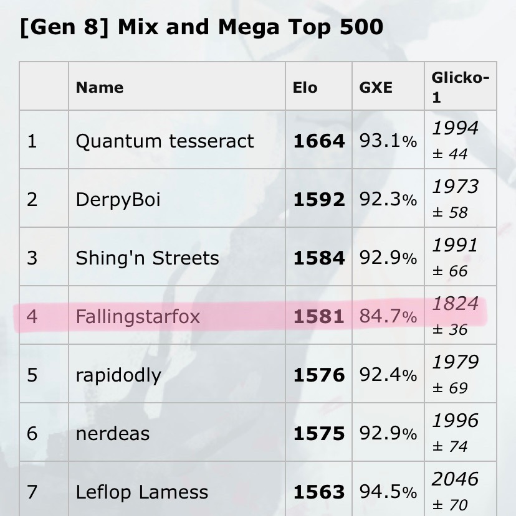Select the Elo value 1581 for Fallingstarfox
This screenshot has width=516, height=516.
319,317
